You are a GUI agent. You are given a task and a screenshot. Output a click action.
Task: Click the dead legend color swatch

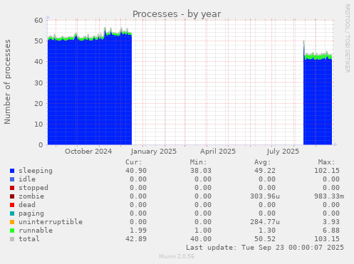pos(12,205)
